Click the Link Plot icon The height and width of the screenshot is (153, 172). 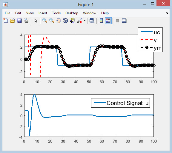tap(92, 21)
